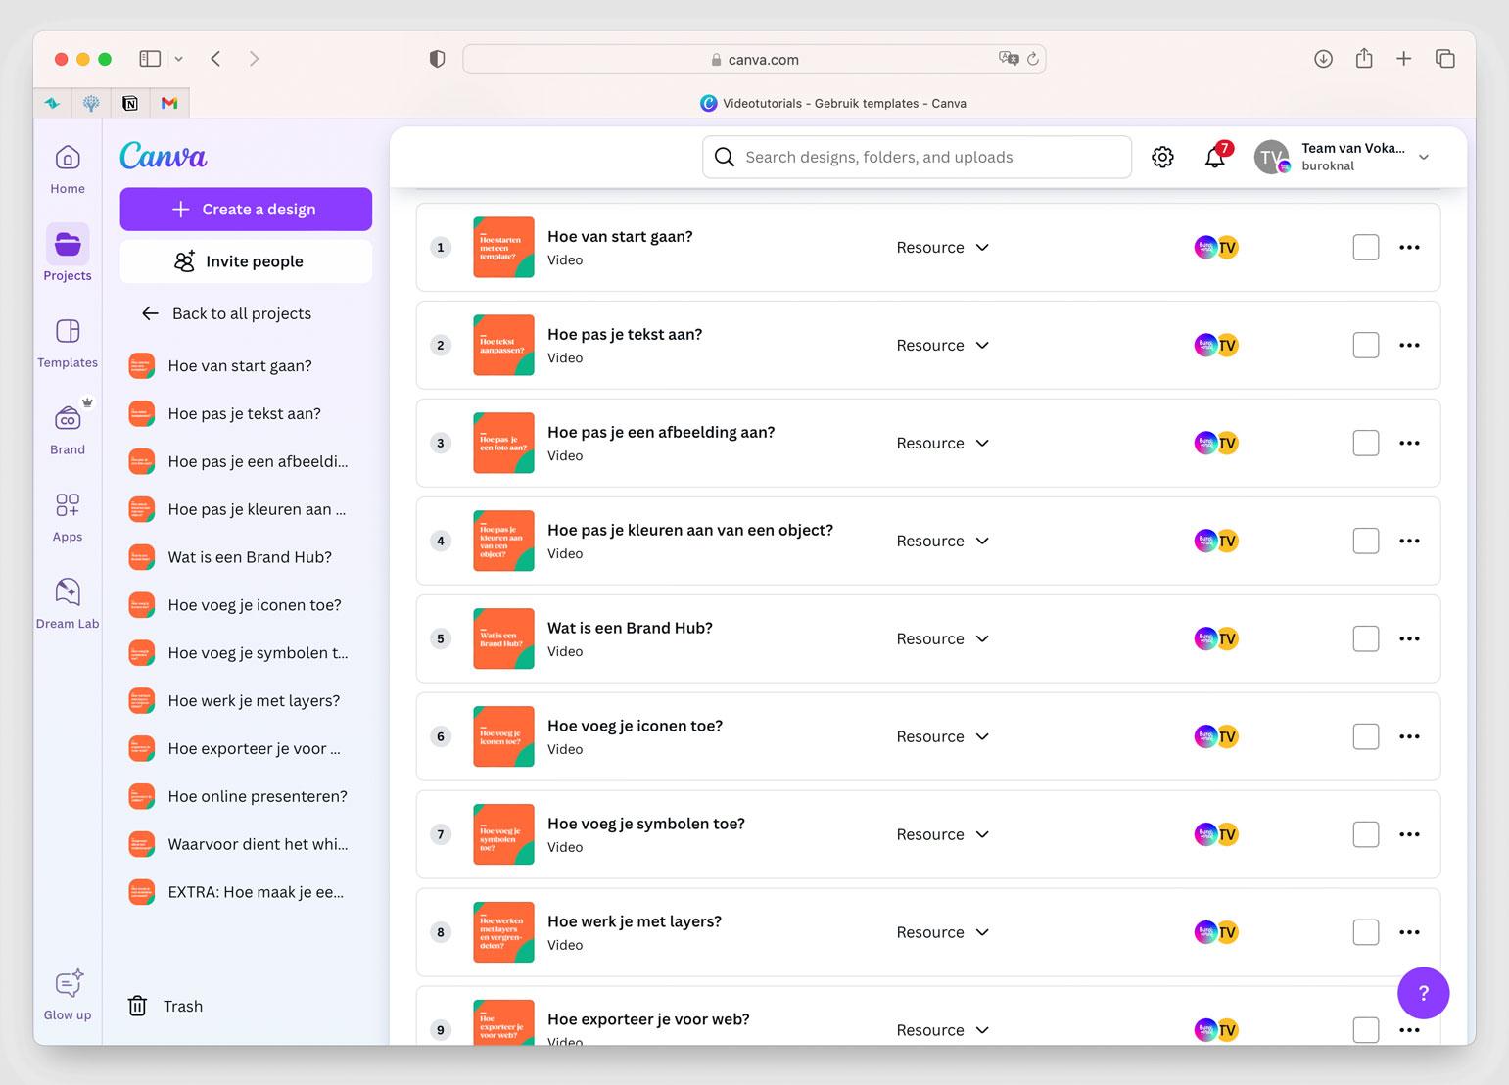Tick the checkbox for 'Hoe van start gaan?'

(1365, 248)
